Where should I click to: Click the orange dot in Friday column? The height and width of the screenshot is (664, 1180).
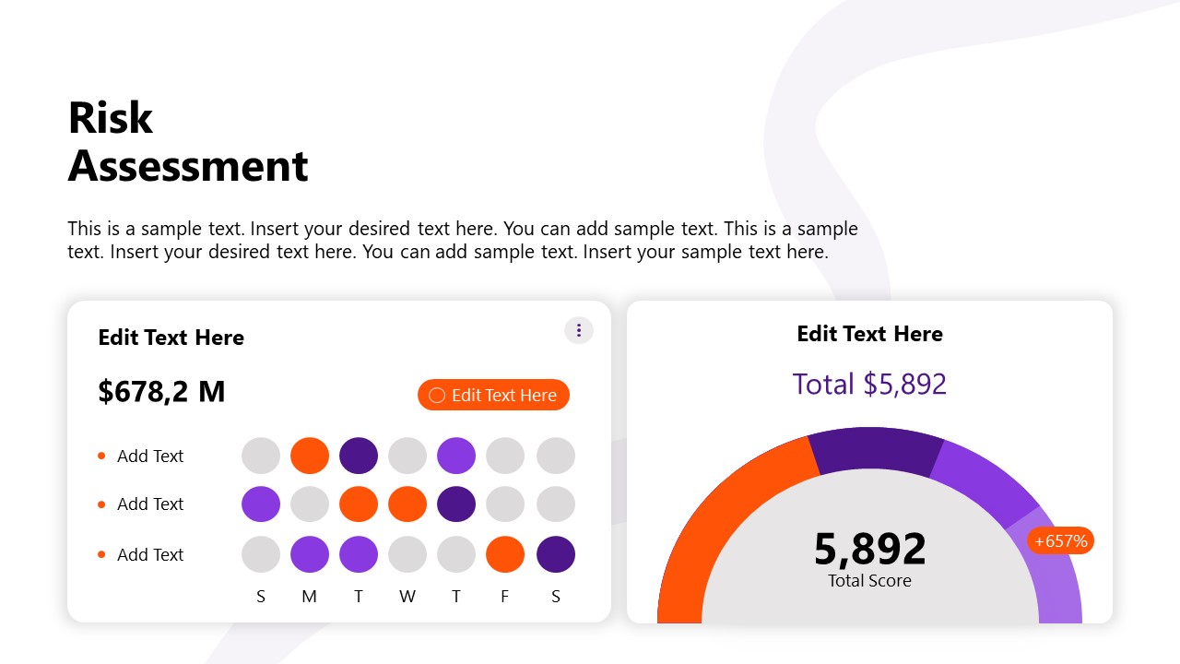pos(505,554)
